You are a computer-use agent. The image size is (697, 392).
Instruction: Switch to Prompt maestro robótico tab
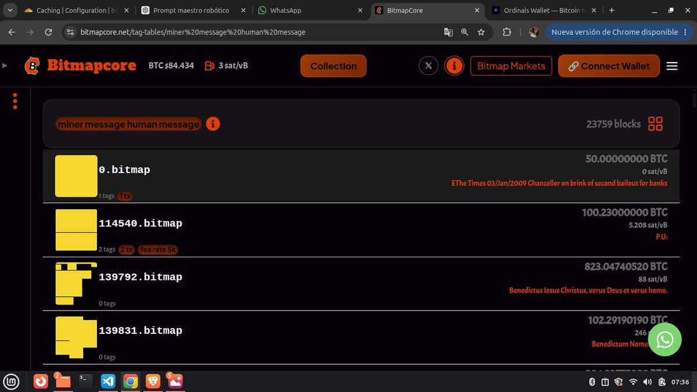tap(193, 10)
